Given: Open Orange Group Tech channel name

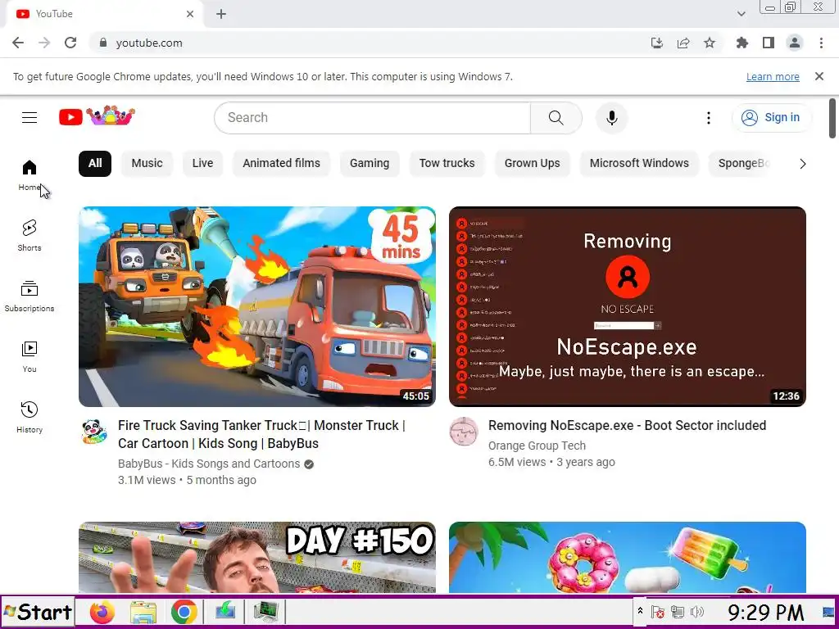Looking at the screenshot, I should (537, 446).
